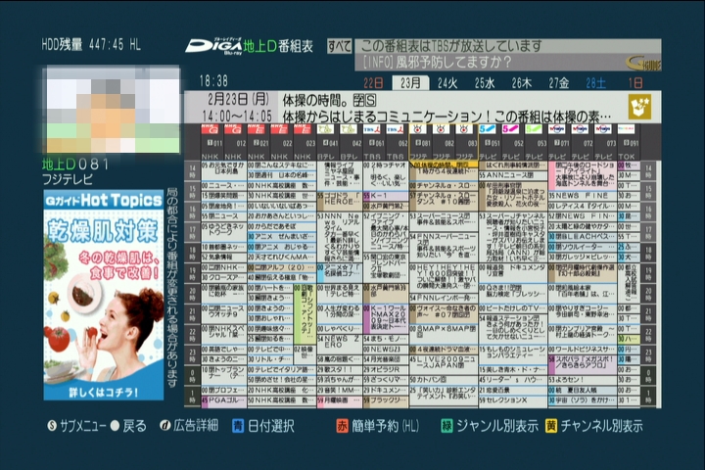Image resolution: width=705 pixels, height=470 pixels.
Task: Switch to the 24火 date tab
Action: point(447,83)
